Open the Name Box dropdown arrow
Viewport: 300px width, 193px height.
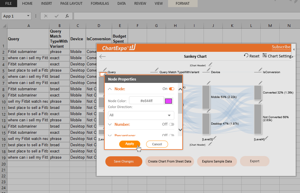tap(28, 16)
